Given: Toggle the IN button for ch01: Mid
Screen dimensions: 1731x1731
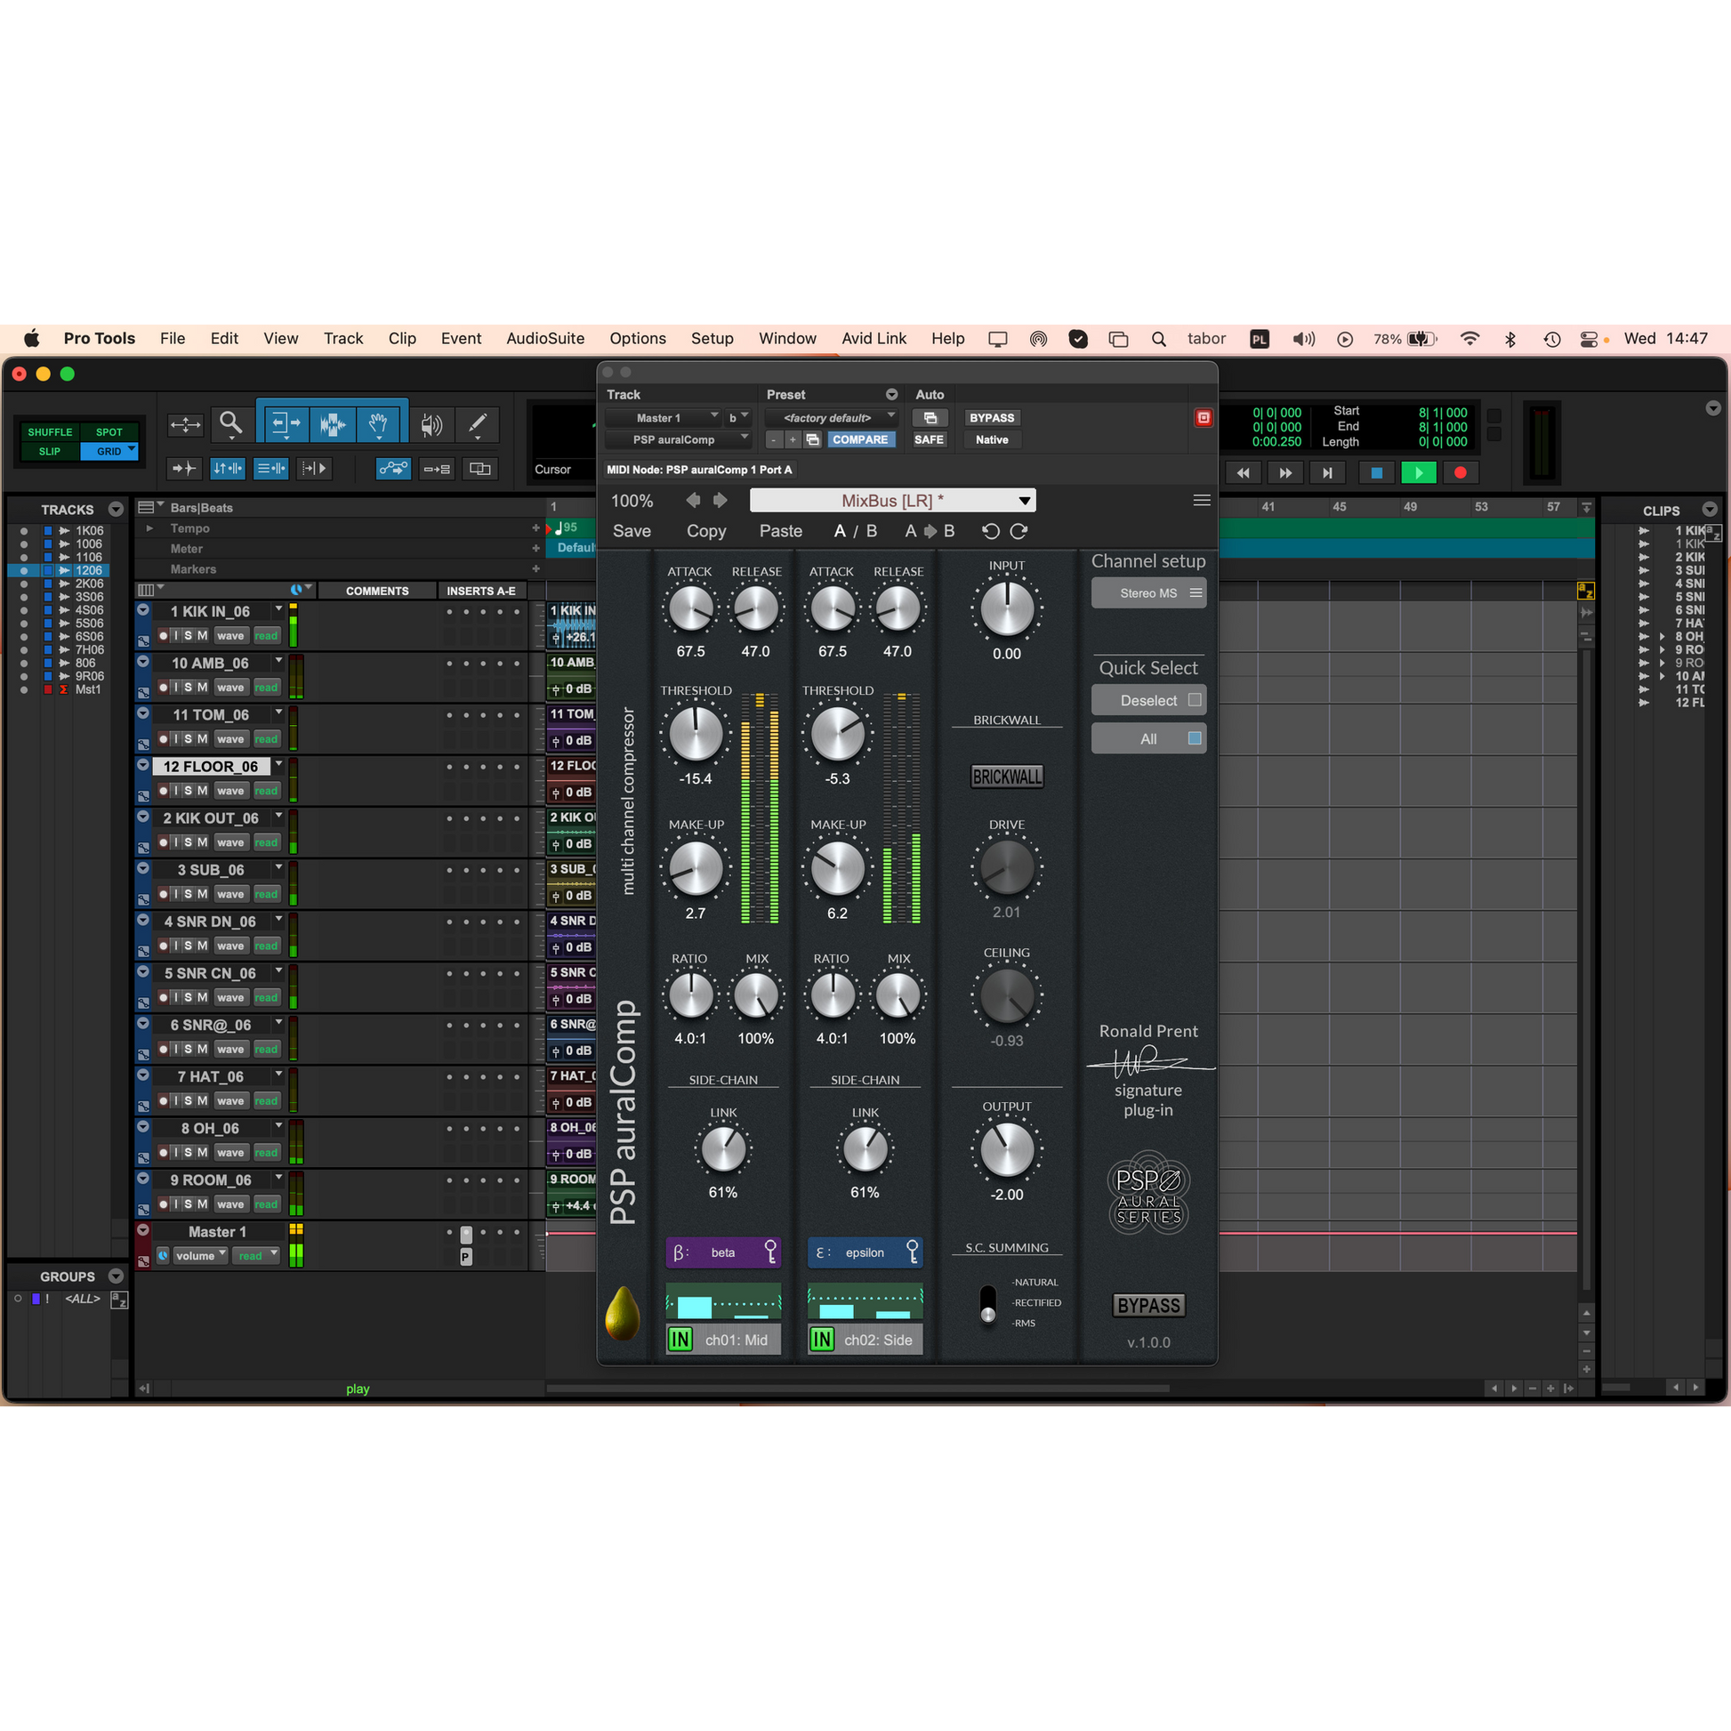Looking at the screenshot, I should click(680, 1340).
